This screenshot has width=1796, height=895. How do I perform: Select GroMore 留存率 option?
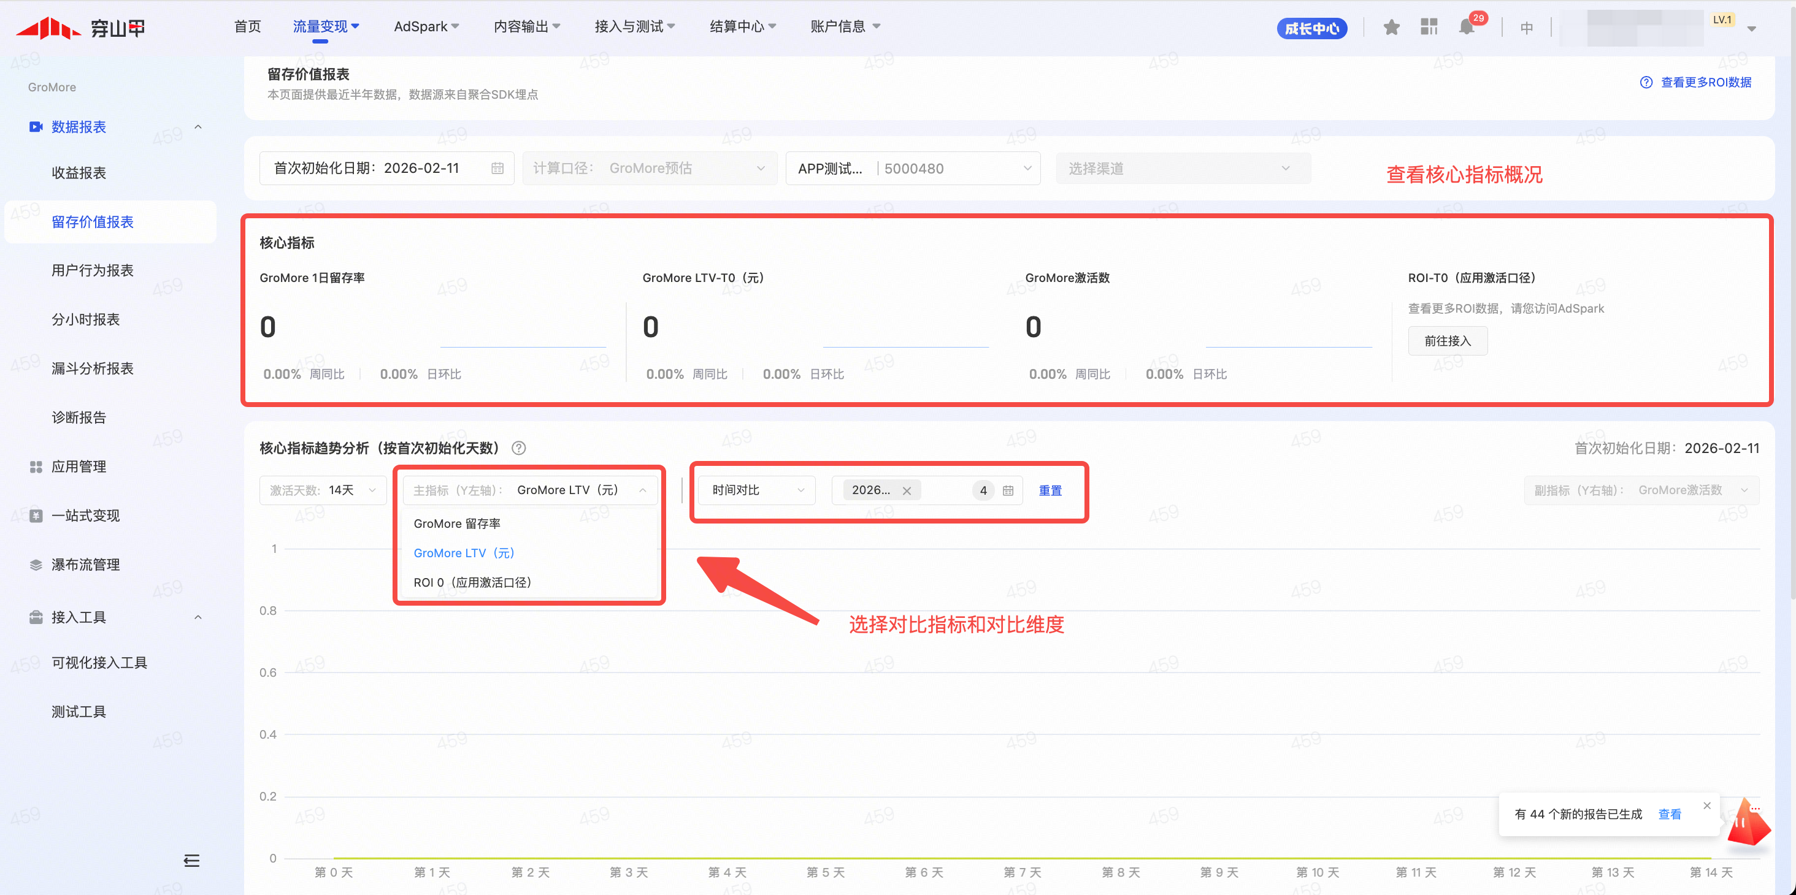coord(458,524)
